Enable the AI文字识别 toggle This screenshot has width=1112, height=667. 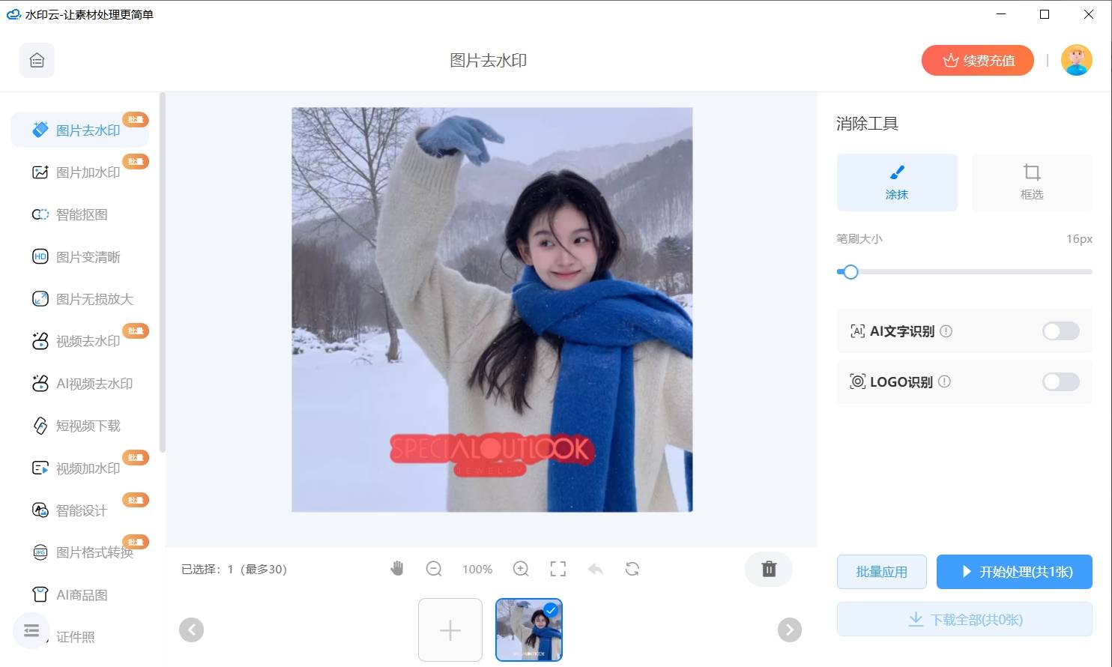(x=1061, y=331)
